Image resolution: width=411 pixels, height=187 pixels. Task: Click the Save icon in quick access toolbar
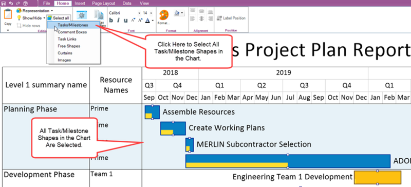point(4,4)
